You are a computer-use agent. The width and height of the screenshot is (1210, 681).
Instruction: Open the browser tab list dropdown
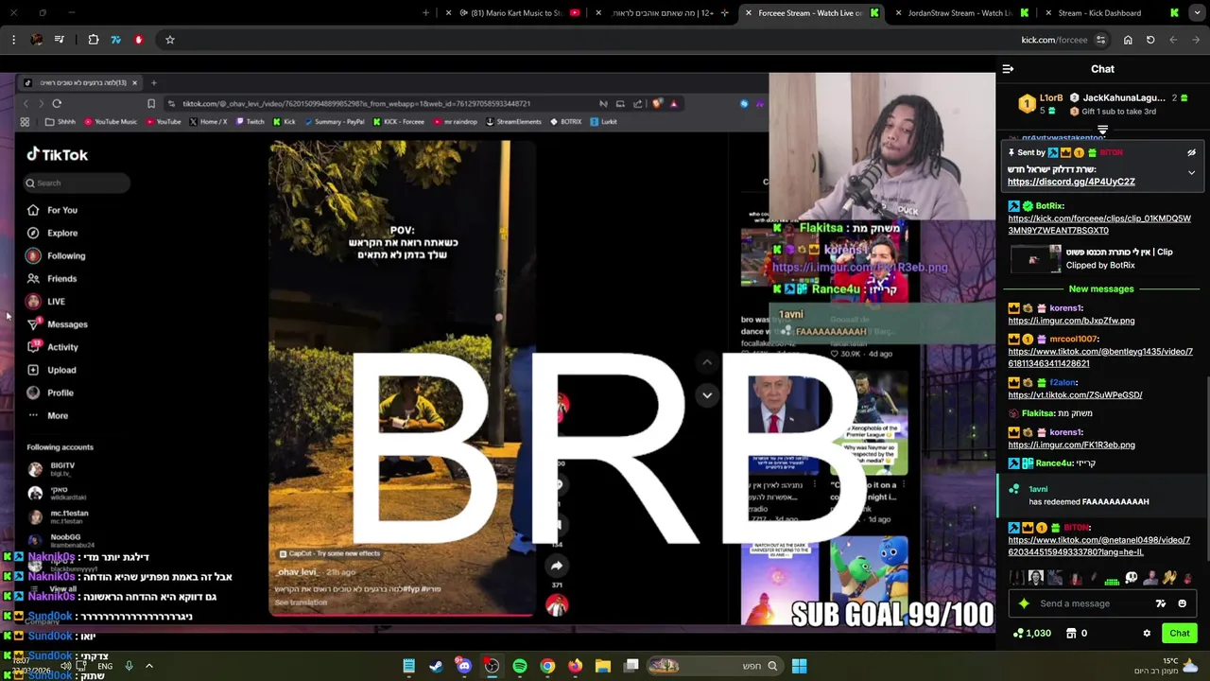coord(1197,13)
